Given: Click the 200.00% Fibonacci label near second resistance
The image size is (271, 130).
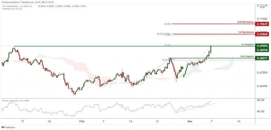Looking at the screenshot, I should pos(167,24).
